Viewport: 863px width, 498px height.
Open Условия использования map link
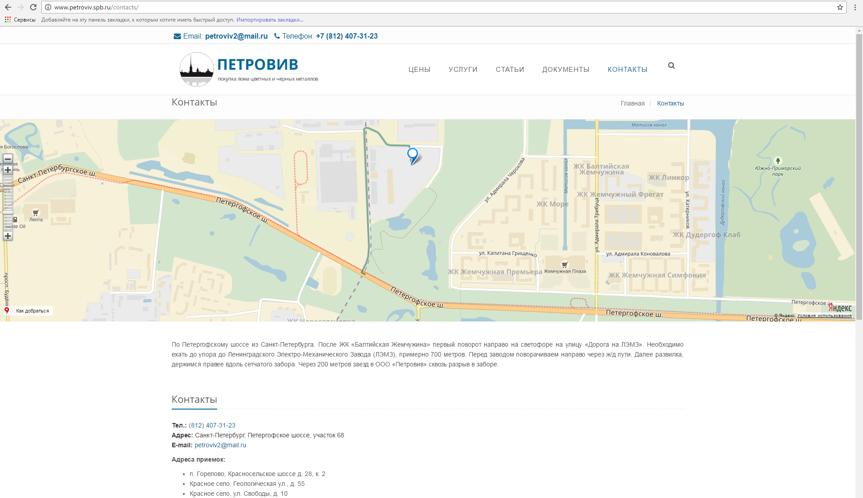point(824,316)
